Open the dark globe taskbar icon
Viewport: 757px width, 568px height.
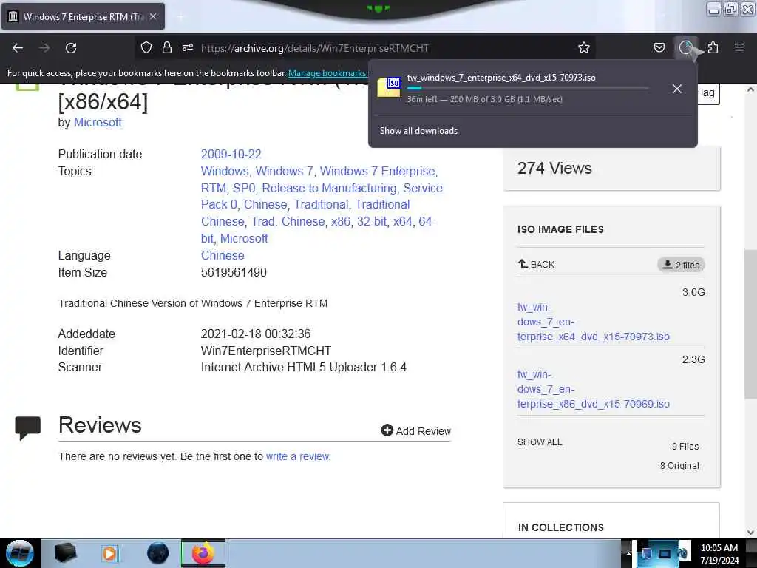coord(157,553)
